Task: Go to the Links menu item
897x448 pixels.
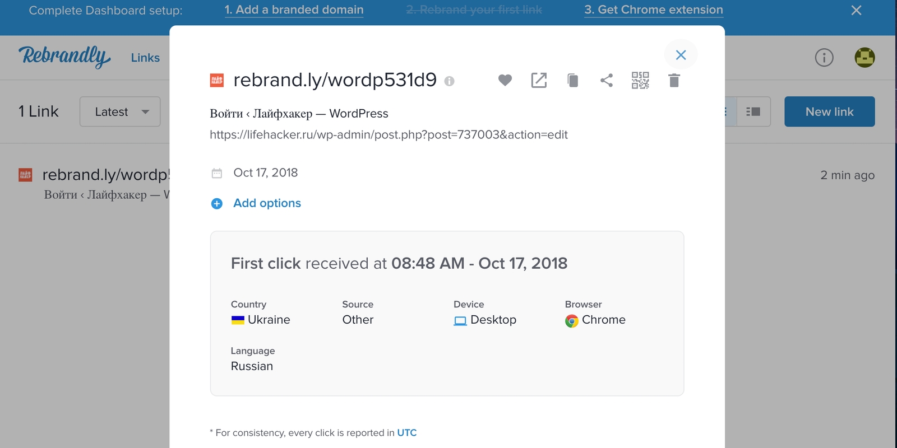Action: point(145,58)
